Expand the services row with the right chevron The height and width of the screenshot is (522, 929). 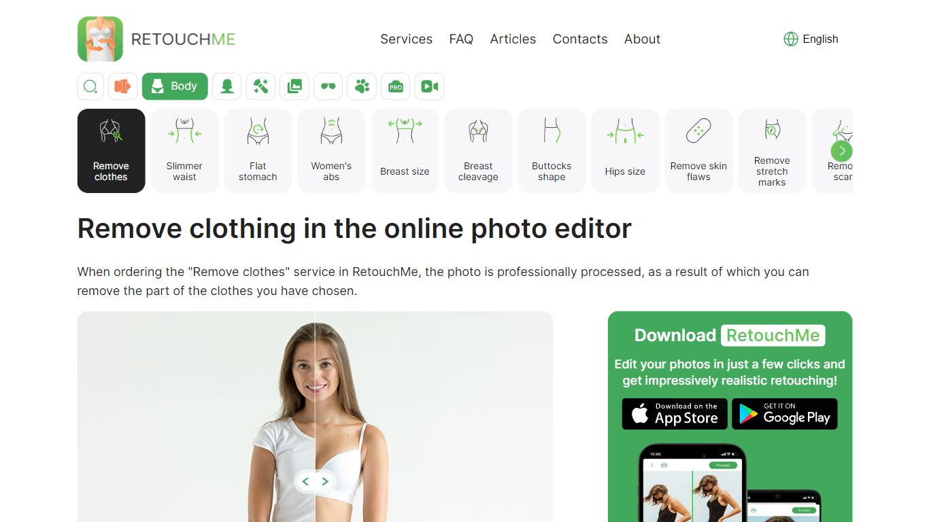842,150
